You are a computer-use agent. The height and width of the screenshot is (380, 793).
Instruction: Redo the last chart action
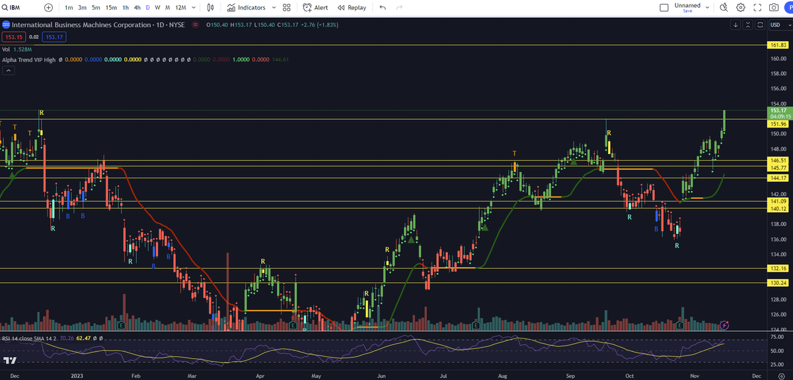(x=399, y=8)
